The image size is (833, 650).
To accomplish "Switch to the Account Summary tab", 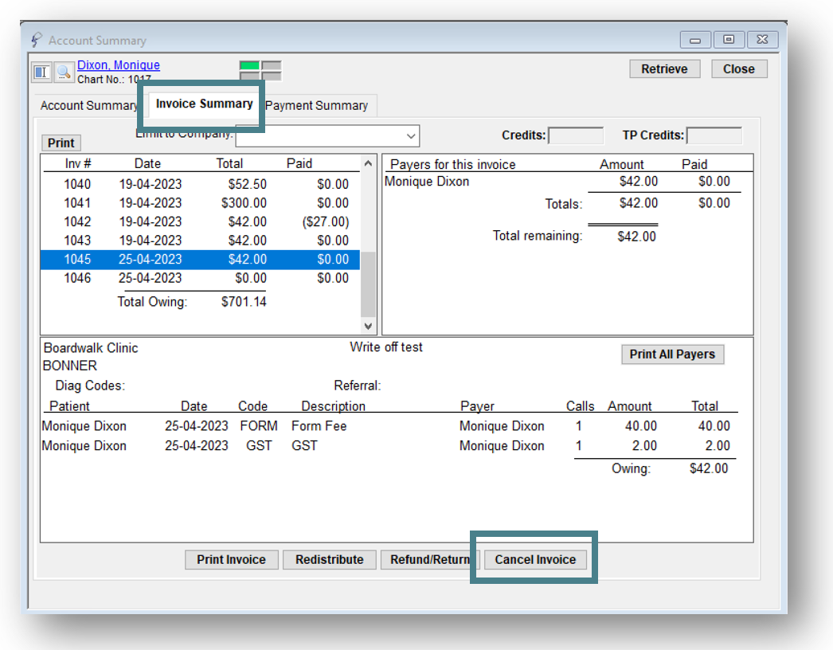I will pos(88,105).
